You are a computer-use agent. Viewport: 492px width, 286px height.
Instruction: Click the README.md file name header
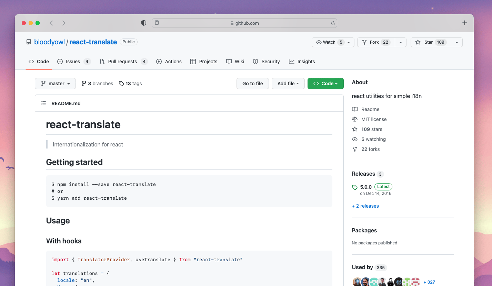pyautogui.click(x=66, y=103)
